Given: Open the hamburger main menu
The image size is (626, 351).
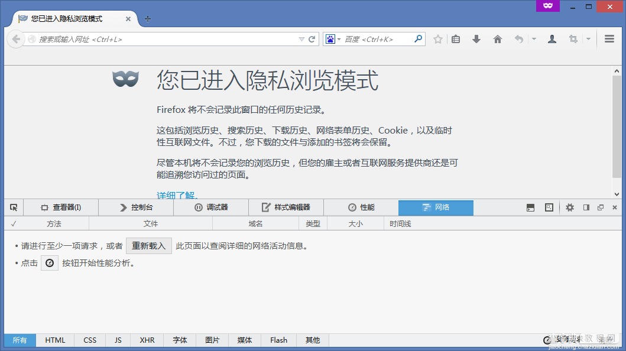Looking at the screenshot, I should click(609, 38).
